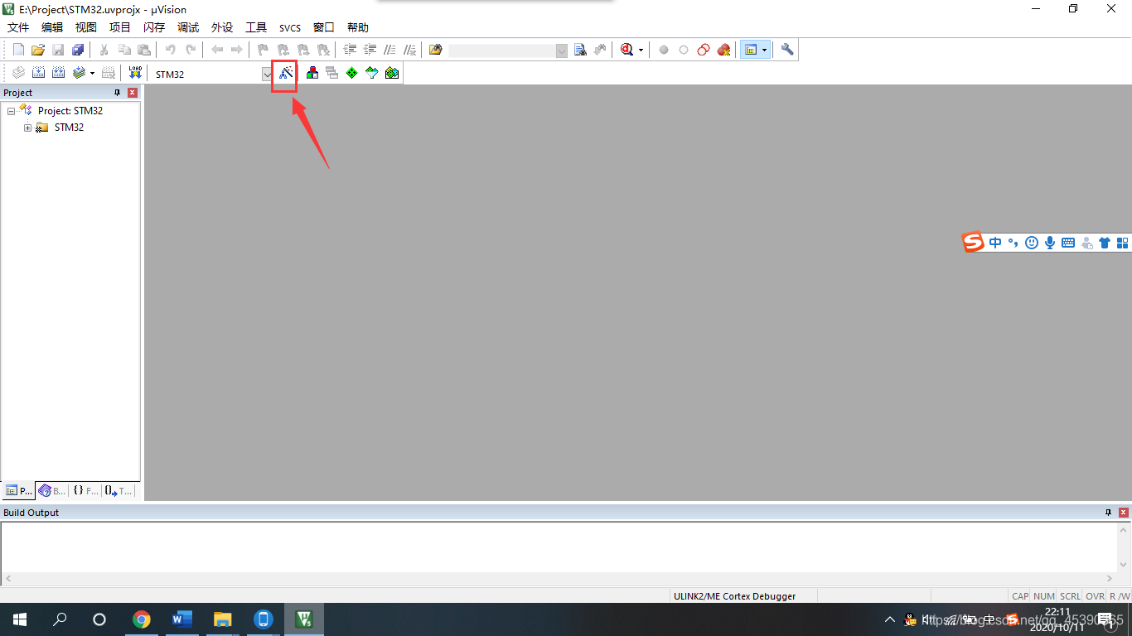Viewport: 1132px width, 636px height.
Task: Close the Build Output panel
Action: point(1123,513)
